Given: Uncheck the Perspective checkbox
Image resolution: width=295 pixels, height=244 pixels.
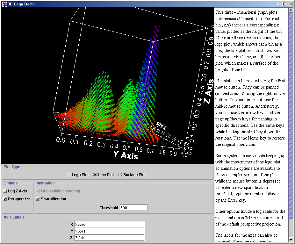Looking at the screenshot, I should [x=5, y=199].
